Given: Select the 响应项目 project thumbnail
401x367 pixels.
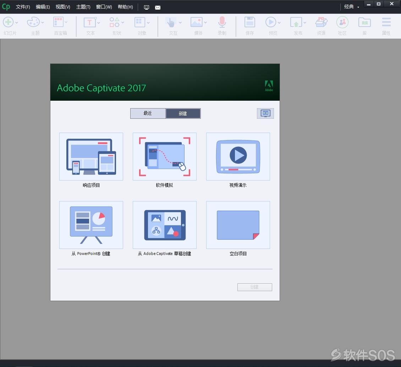Looking at the screenshot, I should tap(91, 156).
